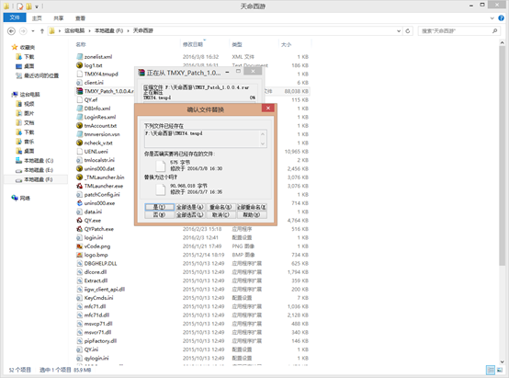Open recent locations dropdown arrow
Viewport: 509px width, 378px height.
coord(33,31)
